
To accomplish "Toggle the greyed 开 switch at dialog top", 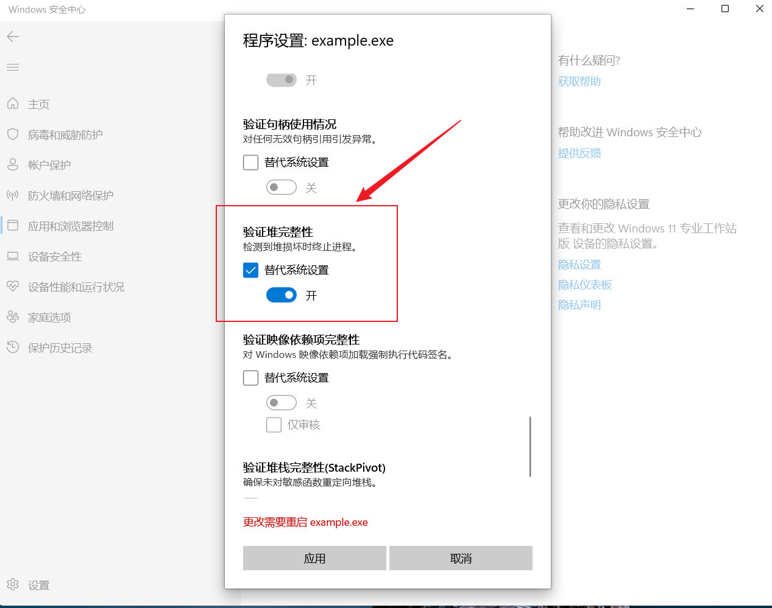I will [x=282, y=80].
